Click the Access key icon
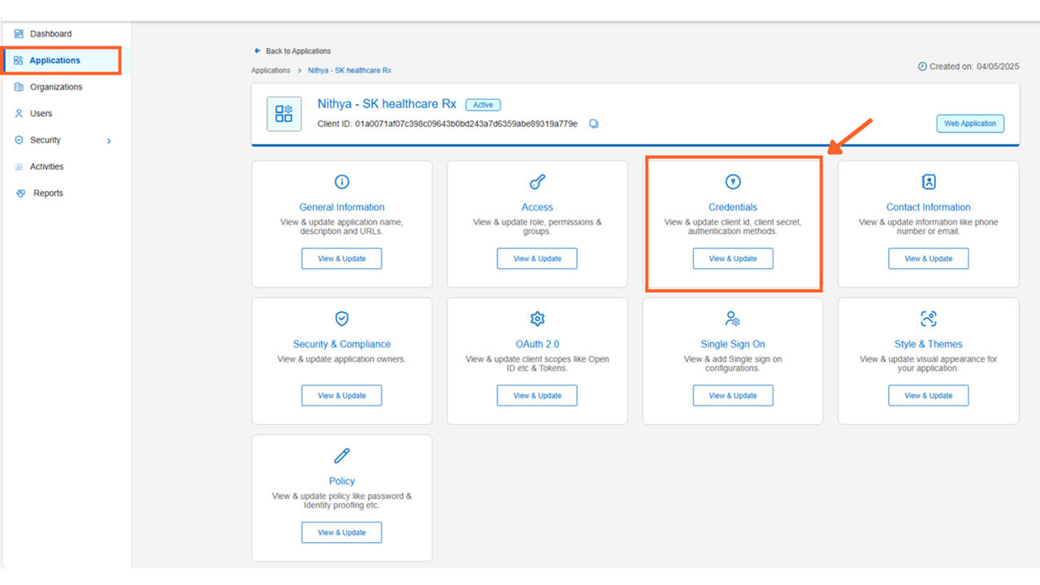Image resolution: width=1040 pixels, height=585 pixels. 537,182
